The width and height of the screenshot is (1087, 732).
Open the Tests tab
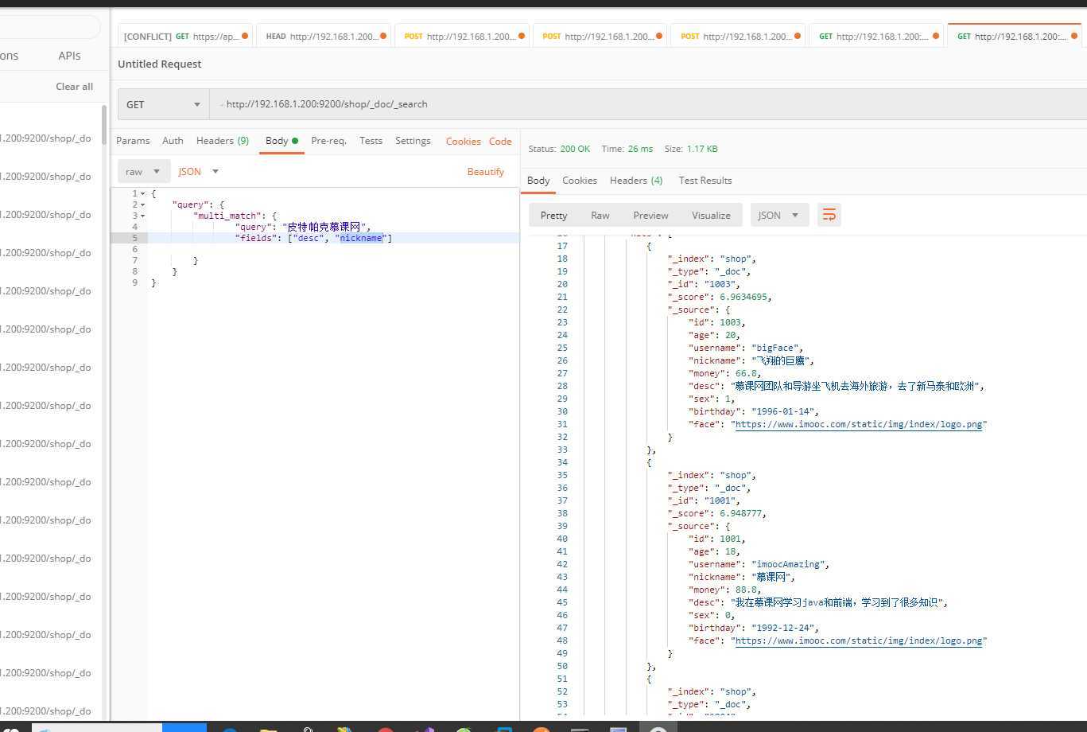(371, 141)
